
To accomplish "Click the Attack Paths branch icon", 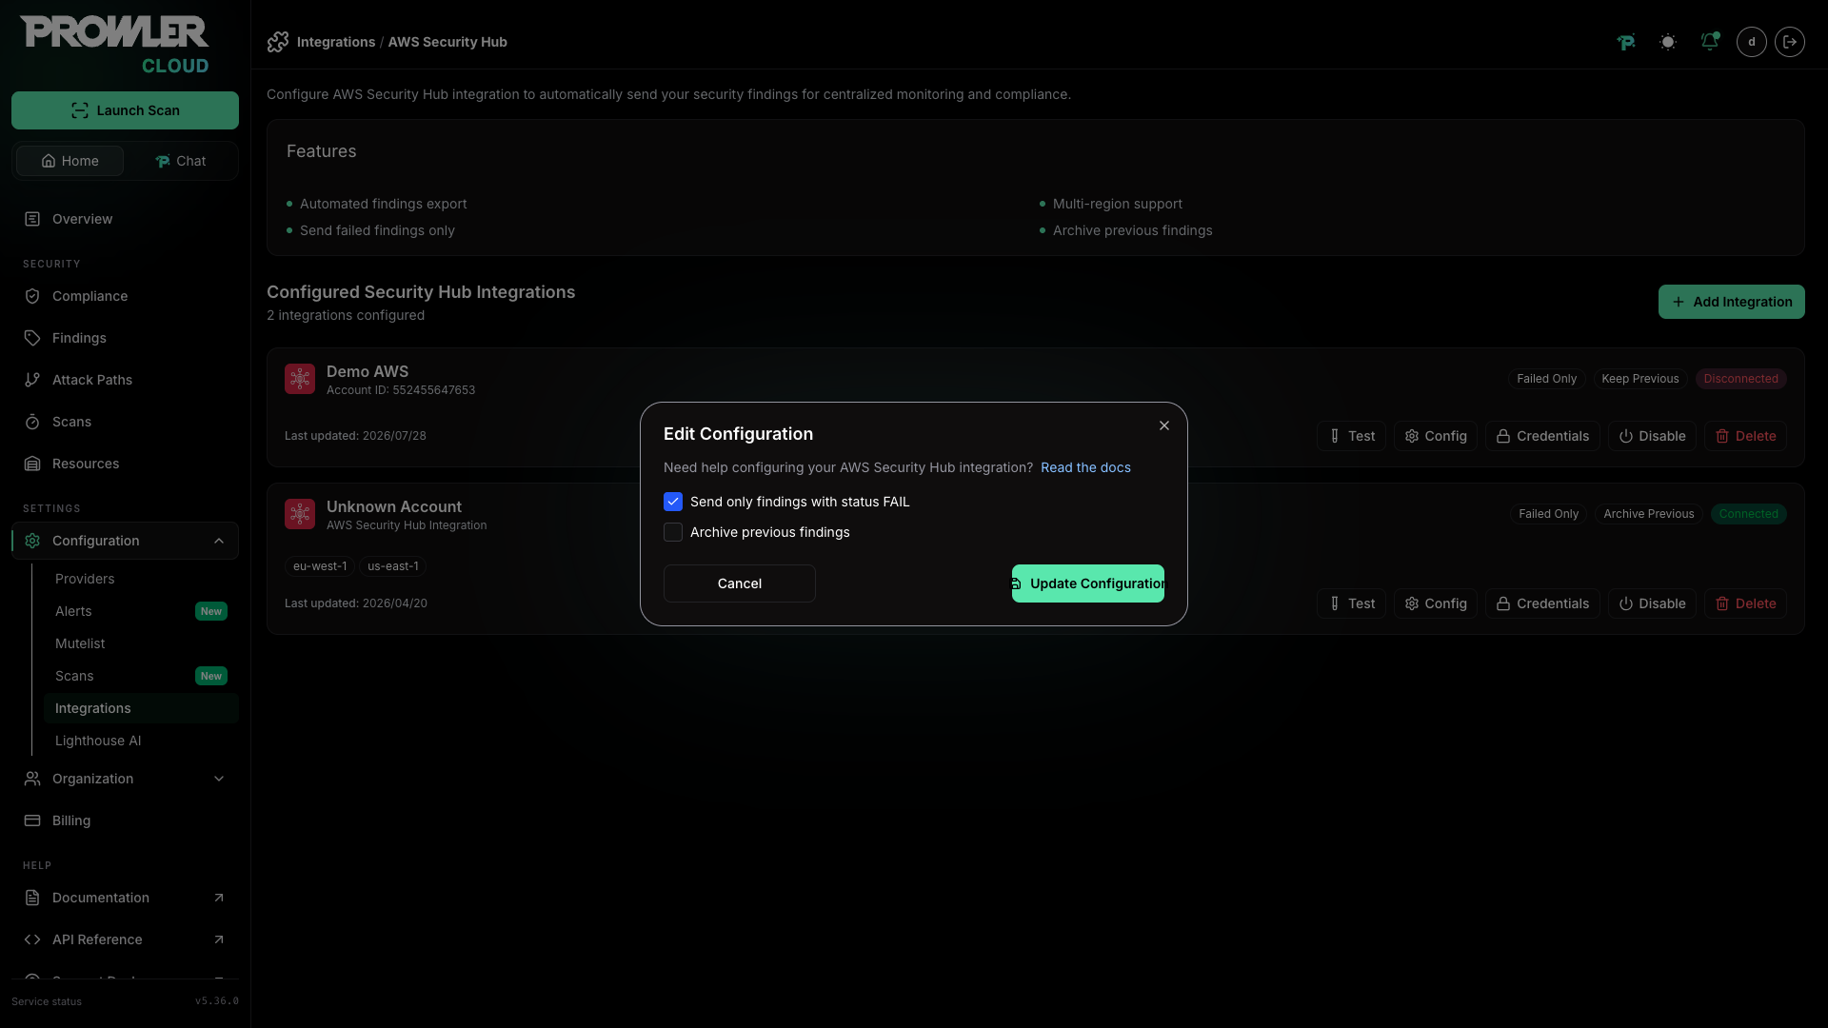I will [32, 380].
